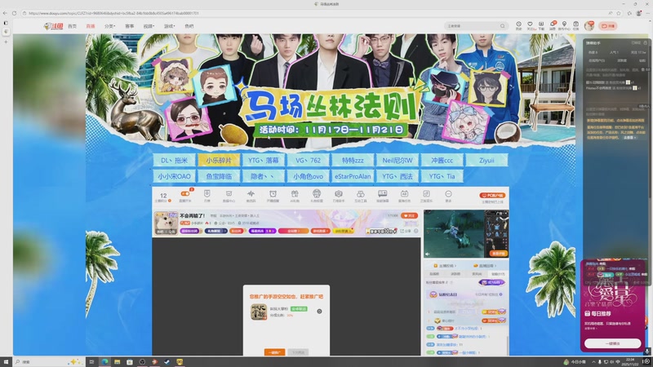
Task: Open the followed channels heart icon
Action: pyautogui.click(x=530, y=26)
